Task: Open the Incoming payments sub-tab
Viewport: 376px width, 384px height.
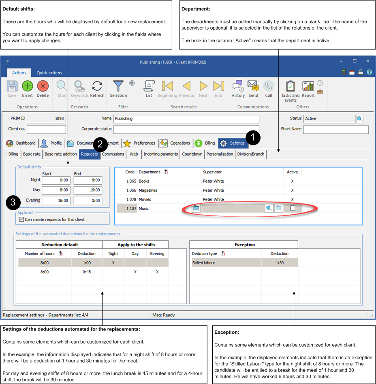Action: click(161, 154)
